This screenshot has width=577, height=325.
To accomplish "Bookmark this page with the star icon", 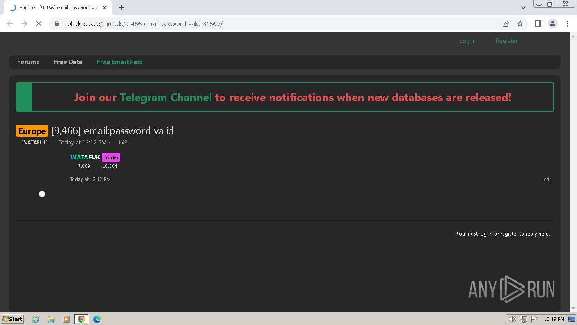I will click(520, 23).
